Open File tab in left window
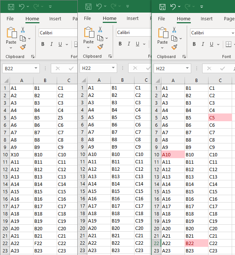 (10, 19)
